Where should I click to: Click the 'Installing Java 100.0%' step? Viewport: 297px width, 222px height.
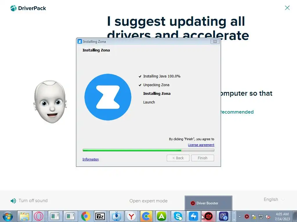click(x=162, y=76)
